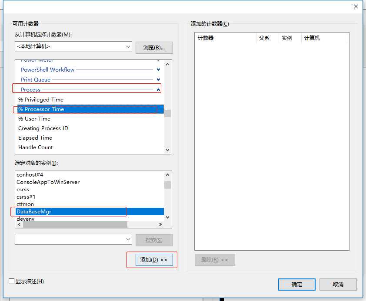
Task: Click instance list scroll down arrow
Action: point(168,217)
